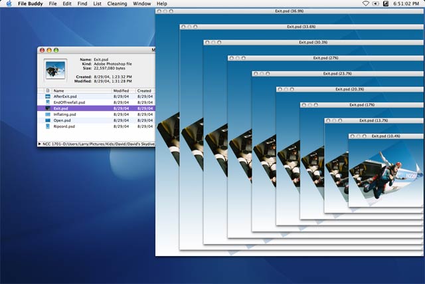Select the Ripcord.psd file name

click(64, 126)
